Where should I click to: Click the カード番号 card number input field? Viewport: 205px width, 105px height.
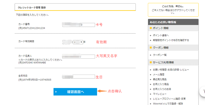point(79,25)
